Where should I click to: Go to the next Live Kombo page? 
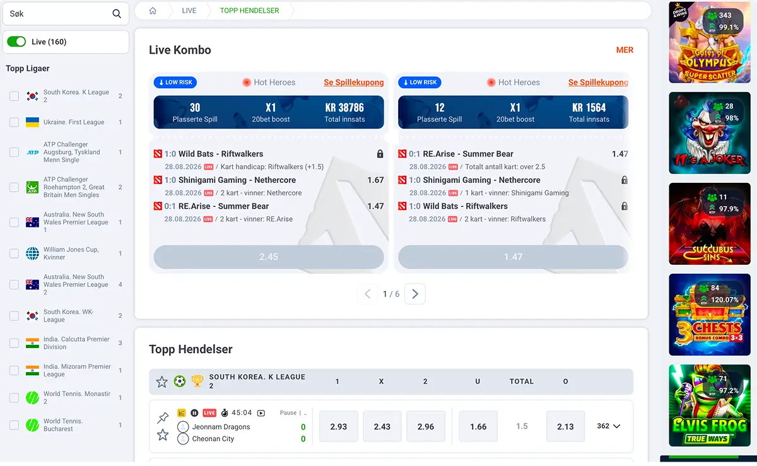tap(415, 294)
